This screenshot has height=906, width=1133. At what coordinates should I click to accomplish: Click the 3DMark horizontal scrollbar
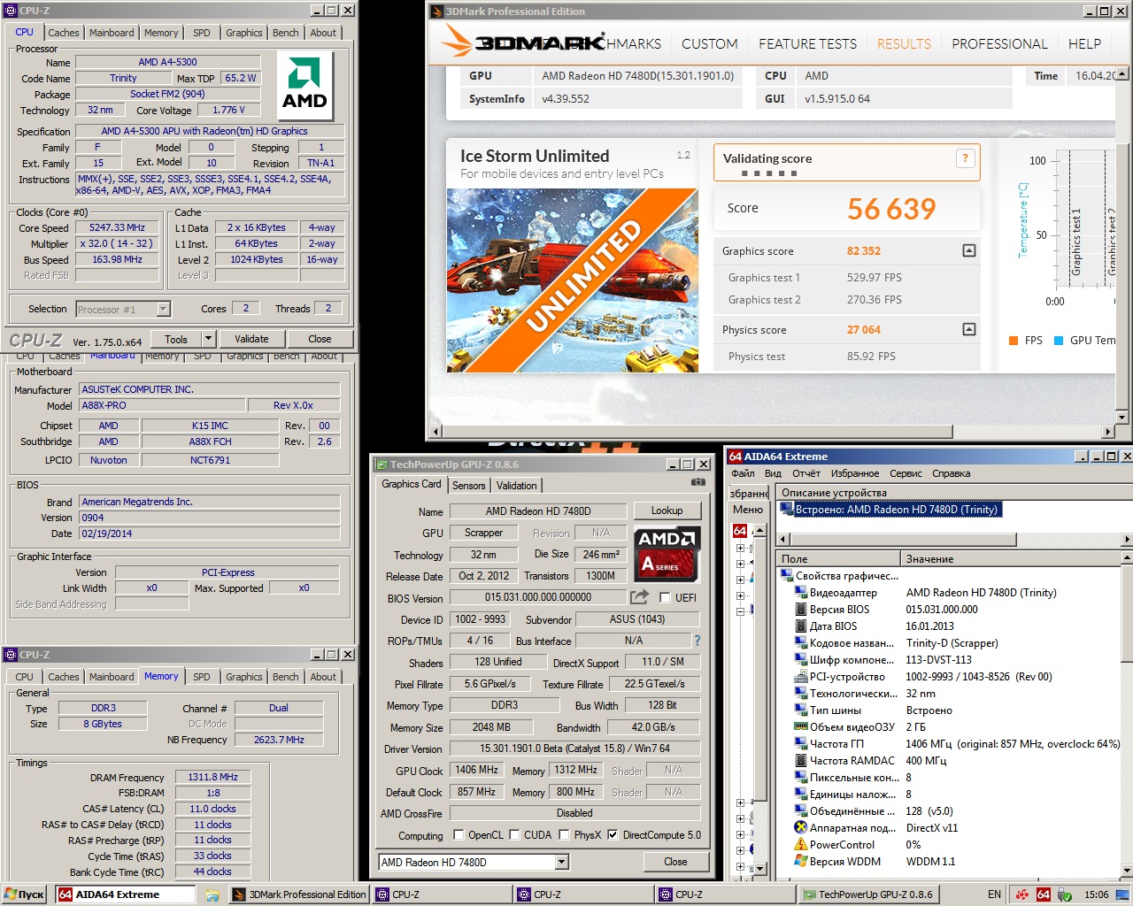[770, 433]
